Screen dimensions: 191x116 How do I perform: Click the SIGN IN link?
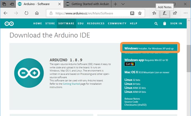coord(176,23)
